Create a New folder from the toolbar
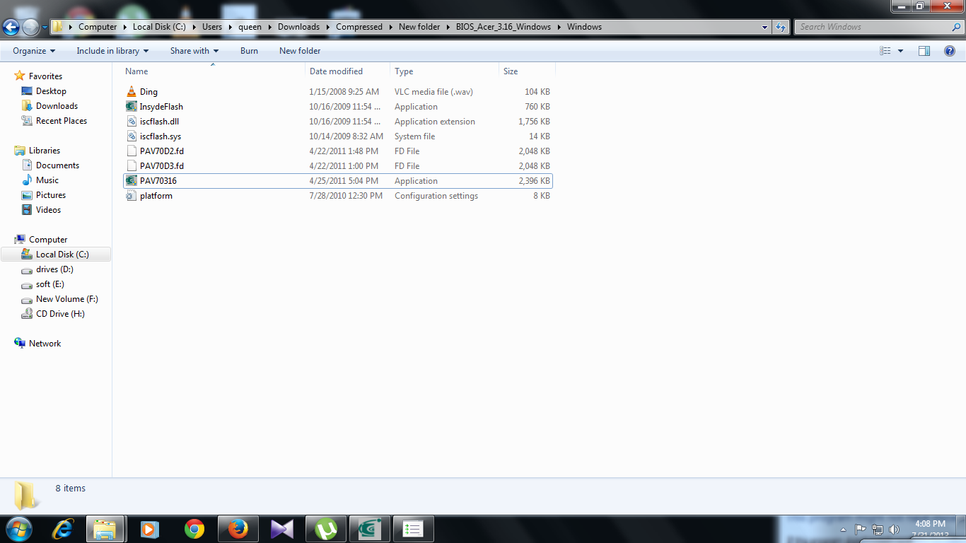This screenshot has width=966, height=543. 300,51
